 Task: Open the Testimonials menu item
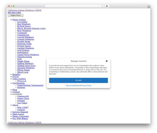point(19,83)
